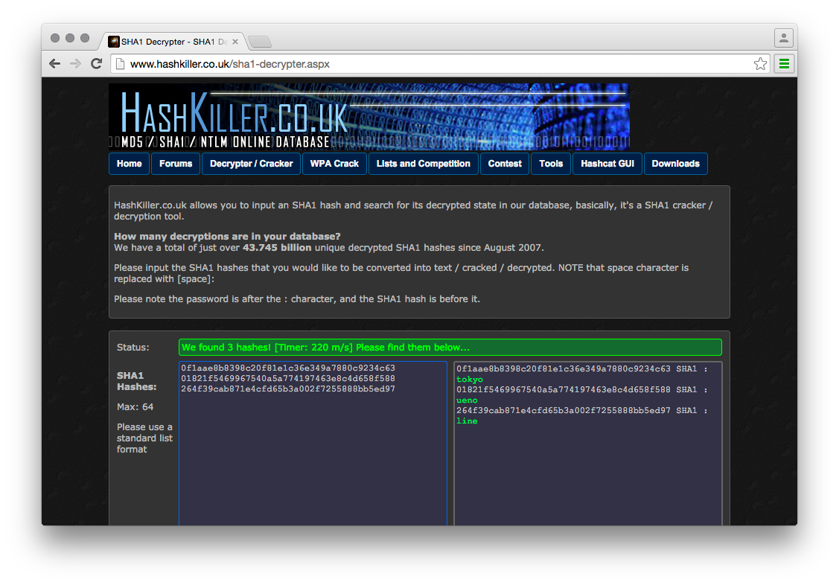Reload the page with the refresh icon
The height and width of the screenshot is (585, 839).
(96, 64)
